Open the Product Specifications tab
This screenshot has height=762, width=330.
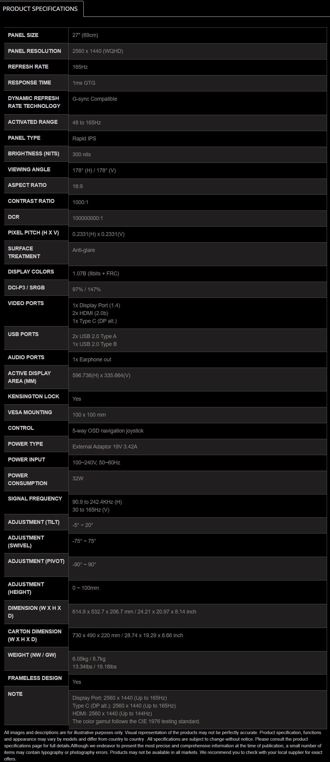(42, 9)
